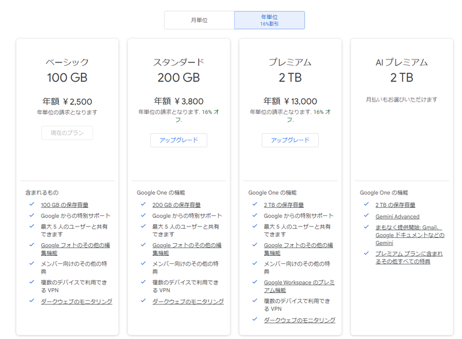Click メンバー向けのその他の特典 in プレミアム card
Image resolution: width=462 pixels, height=339 pixels.
click(297, 267)
